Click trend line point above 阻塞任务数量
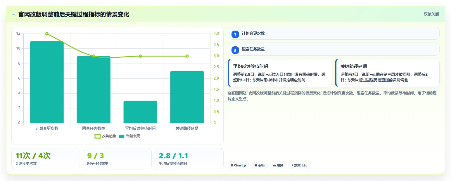 coord(94,56)
